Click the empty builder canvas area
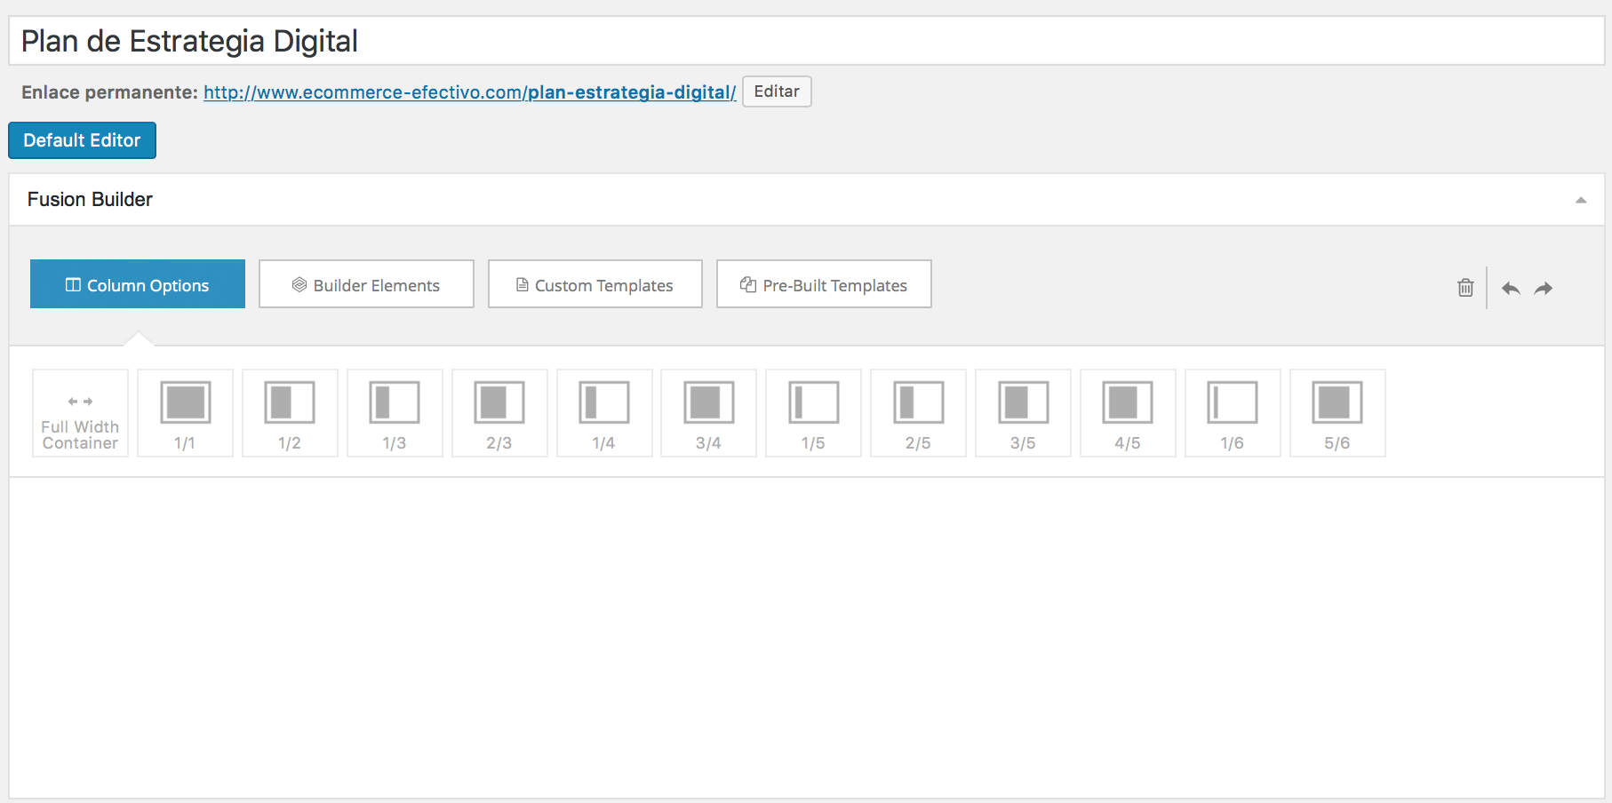Image resolution: width=1612 pixels, height=803 pixels. 807,638
